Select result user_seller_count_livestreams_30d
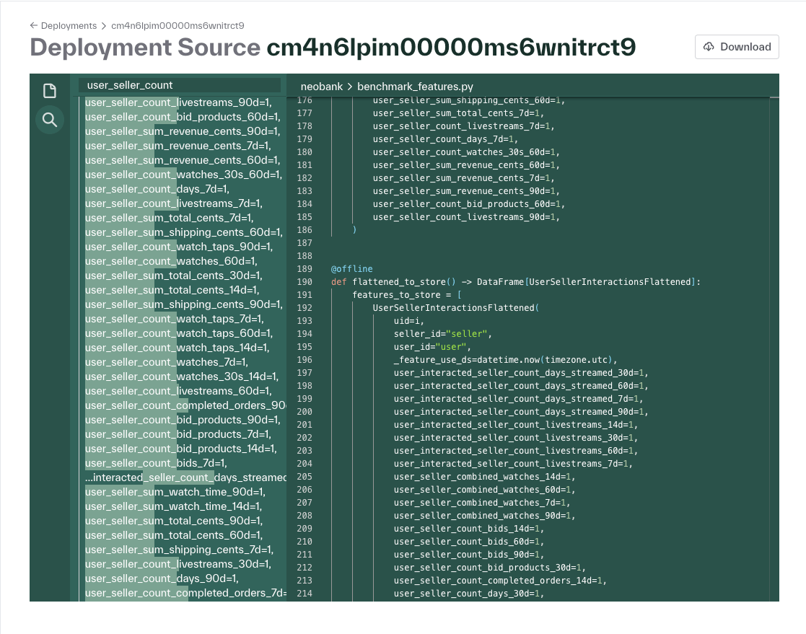Viewport: 806px width, 634px height. click(x=178, y=564)
